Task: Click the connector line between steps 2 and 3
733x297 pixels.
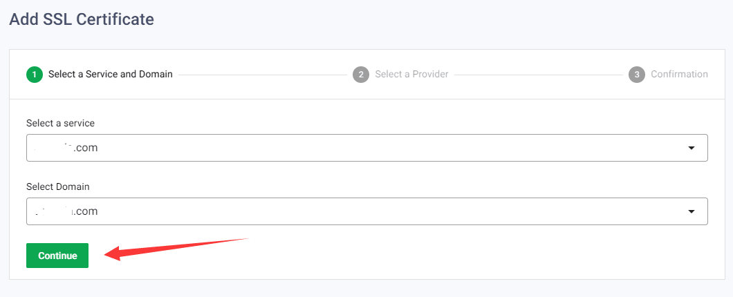Action: [x=538, y=75]
